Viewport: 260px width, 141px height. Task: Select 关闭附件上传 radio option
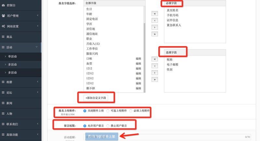pyautogui.click(x=85, y=111)
